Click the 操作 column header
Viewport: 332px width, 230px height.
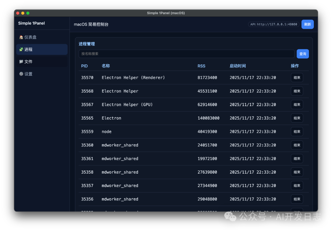tap(295, 66)
